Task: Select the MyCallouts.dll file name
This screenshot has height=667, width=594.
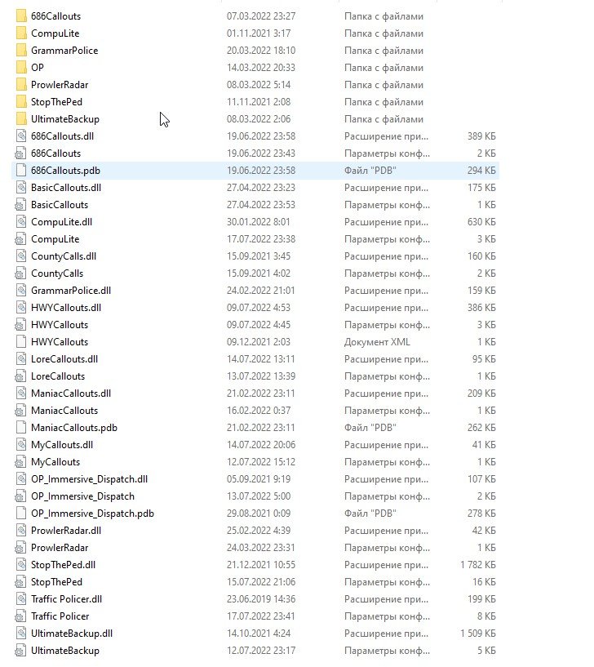Action: coord(62,445)
